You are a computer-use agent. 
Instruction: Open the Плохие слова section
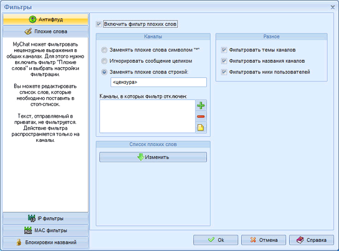click(46, 32)
